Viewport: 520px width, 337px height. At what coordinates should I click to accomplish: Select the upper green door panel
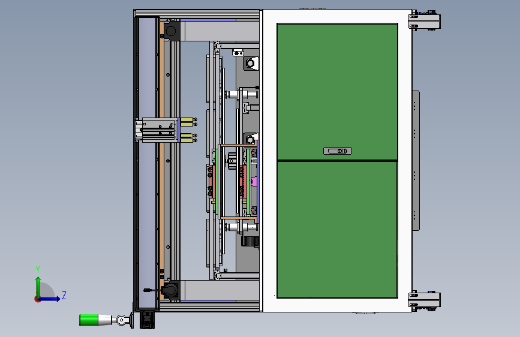tap(337, 92)
